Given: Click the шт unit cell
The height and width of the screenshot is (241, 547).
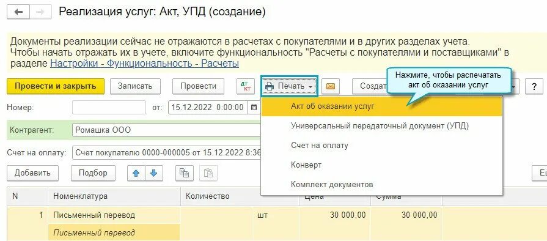Looking at the screenshot, I should [x=276, y=215].
